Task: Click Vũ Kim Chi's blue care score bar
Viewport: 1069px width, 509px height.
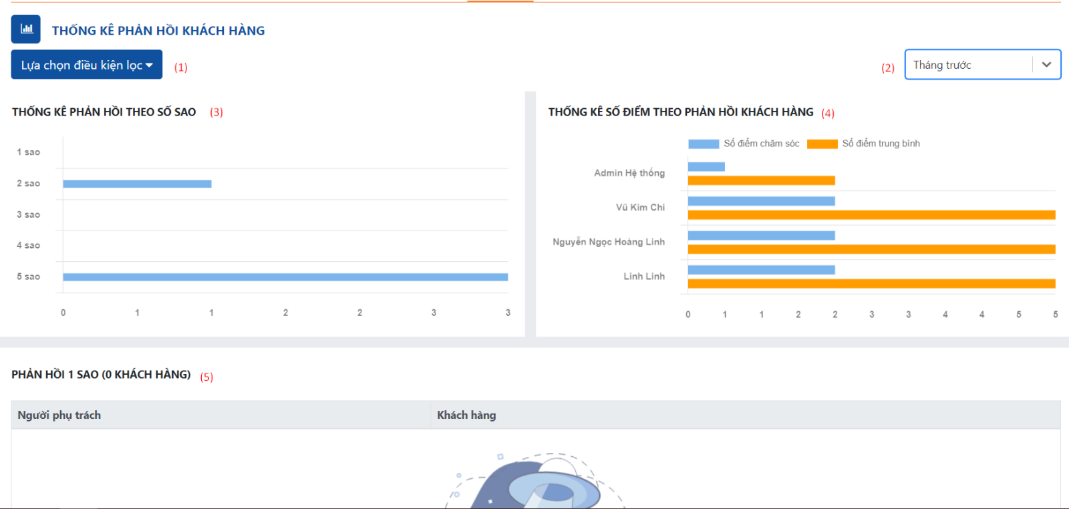Action: click(761, 201)
